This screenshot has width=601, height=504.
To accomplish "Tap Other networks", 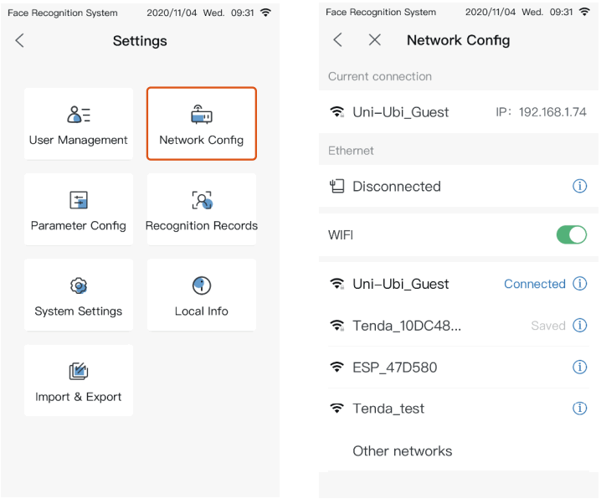I will [x=402, y=451].
